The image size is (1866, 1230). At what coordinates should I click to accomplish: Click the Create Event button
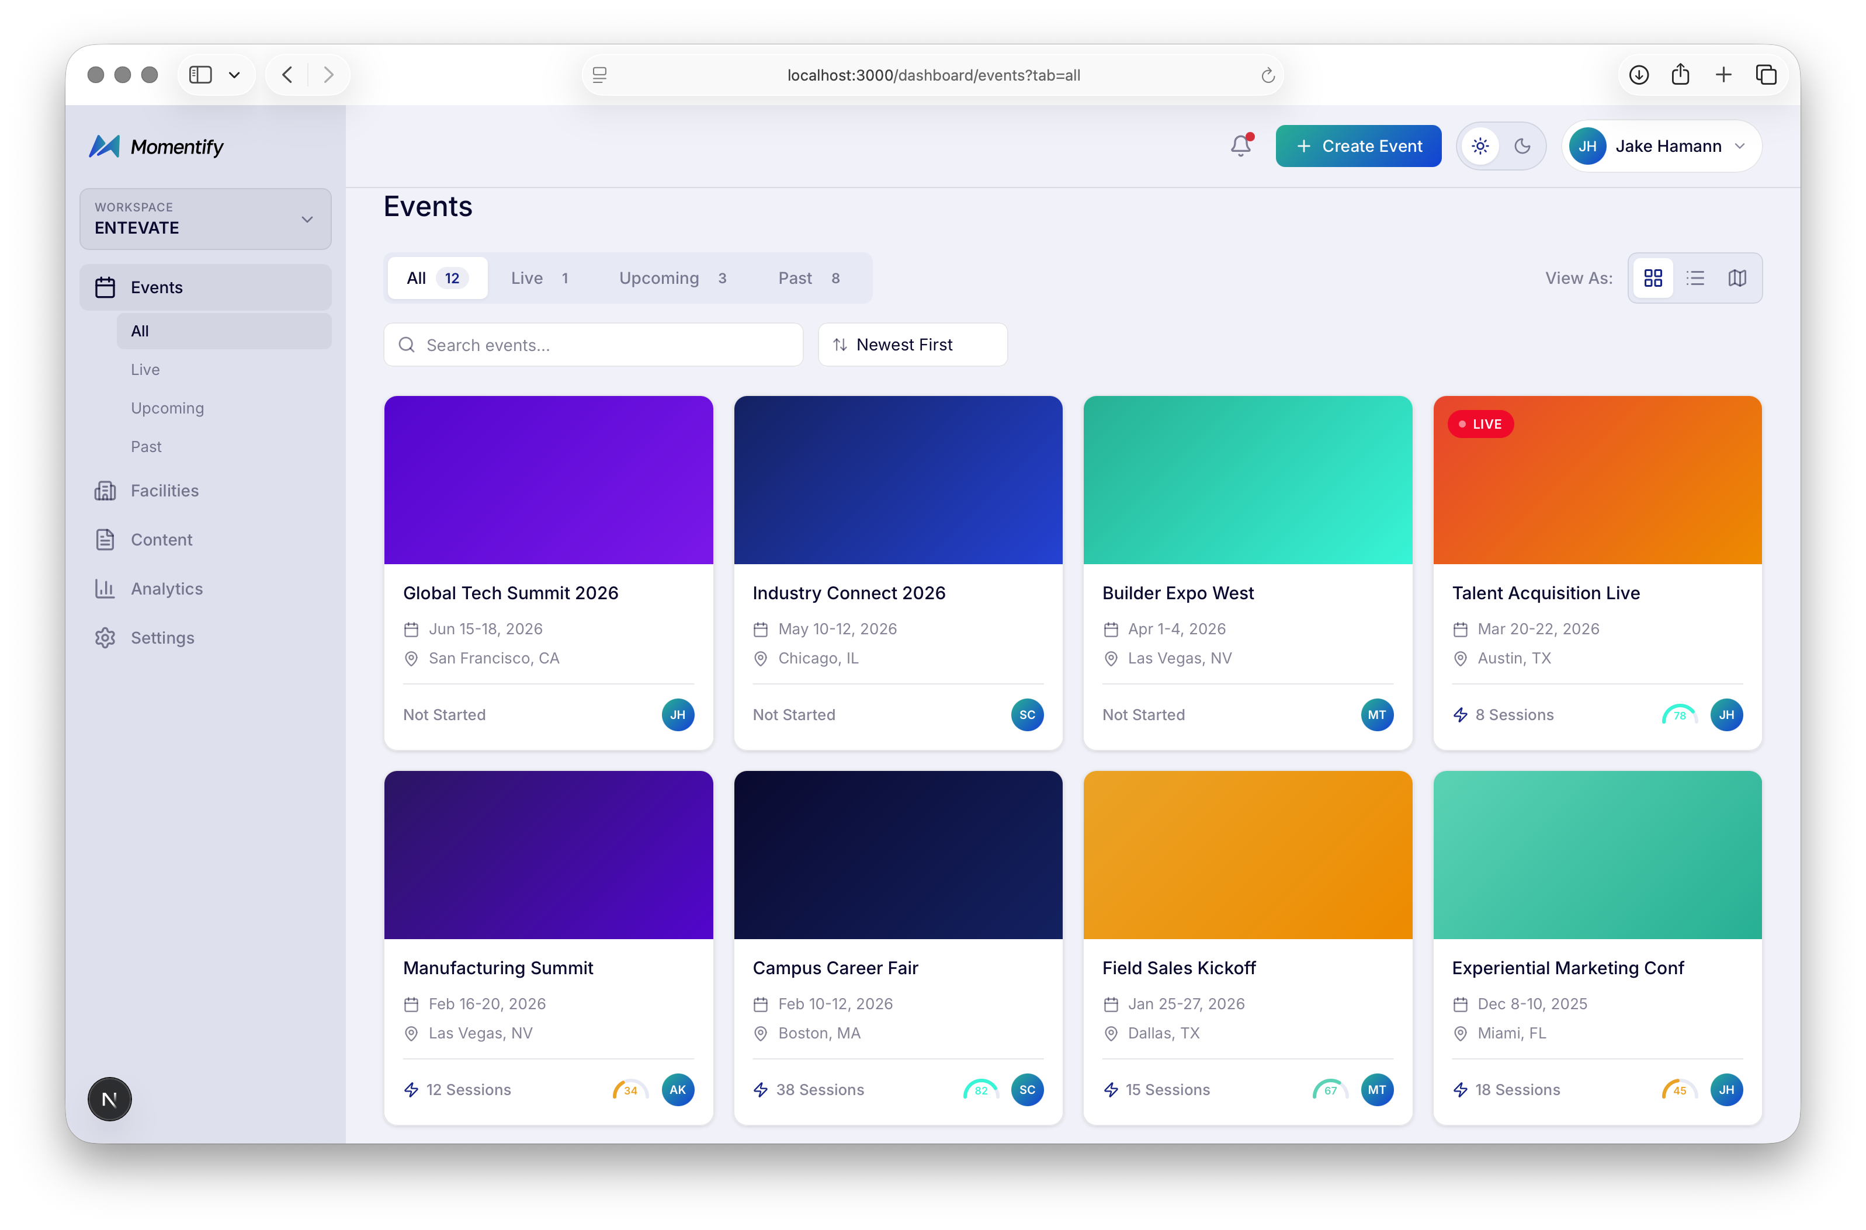pyautogui.click(x=1358, y=146)
